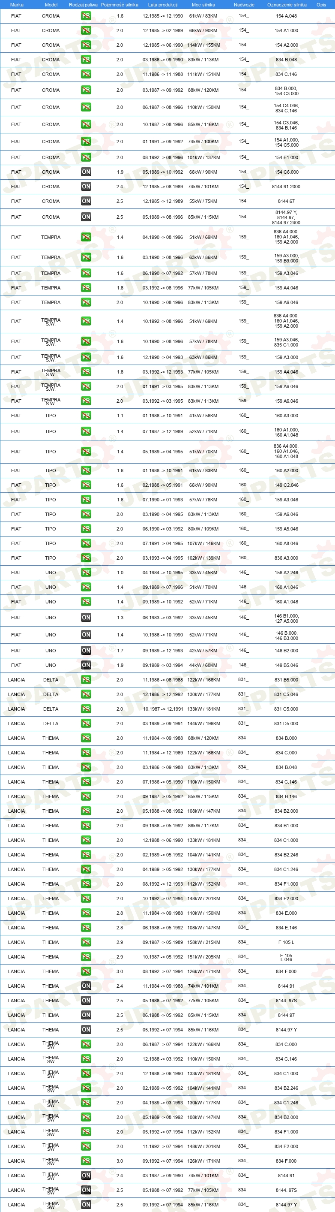Click petrol icon in row 836 A3.000
335x1212 pixels.
point(86,558)
